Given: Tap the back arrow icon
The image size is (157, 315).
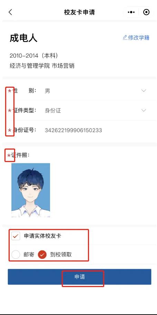Looking at the screenshot, I should tap(10, 12).
